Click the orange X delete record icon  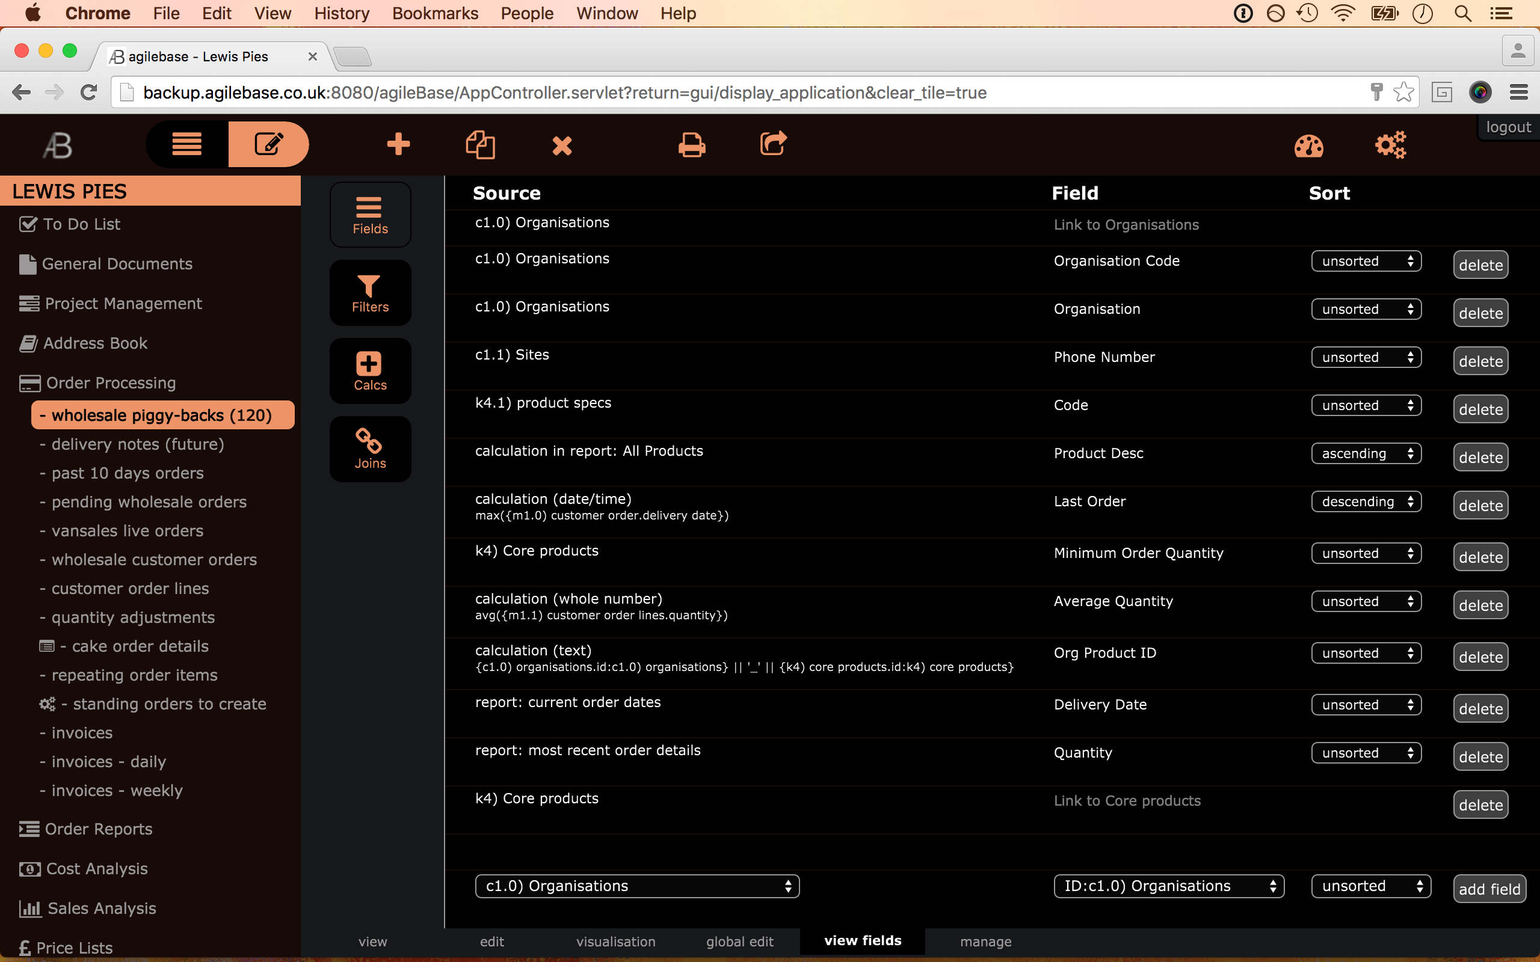tap(562, 145)
